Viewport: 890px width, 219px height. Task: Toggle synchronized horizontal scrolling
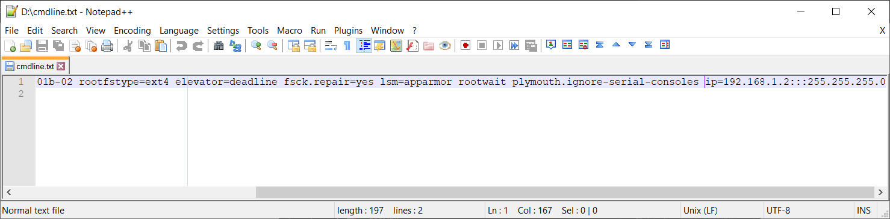pos(310,45)
